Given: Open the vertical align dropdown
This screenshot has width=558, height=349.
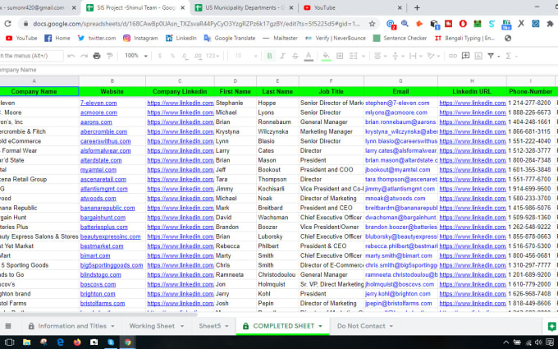Looking at the screenshot, I should click(x=397, y=56).
